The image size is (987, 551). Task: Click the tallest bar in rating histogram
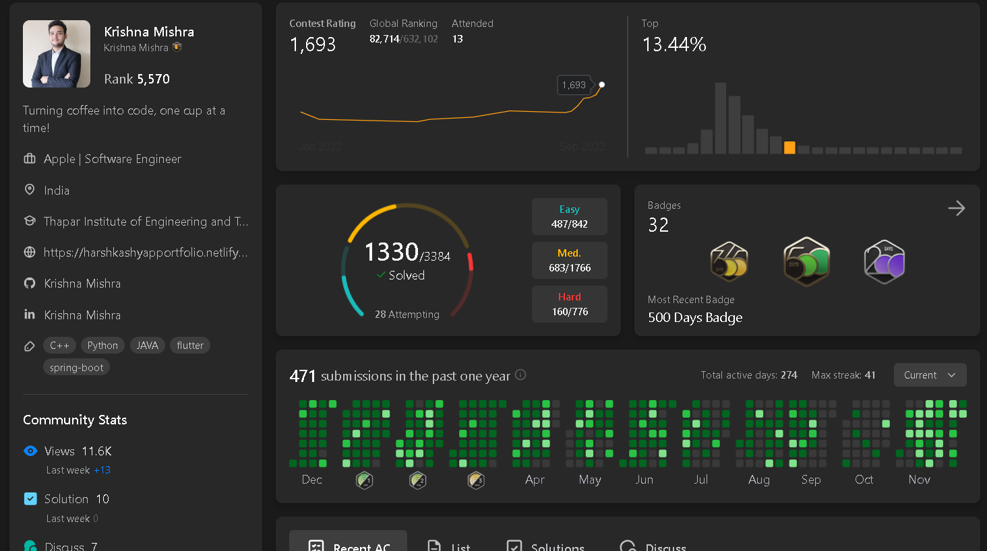coord(721,119)
